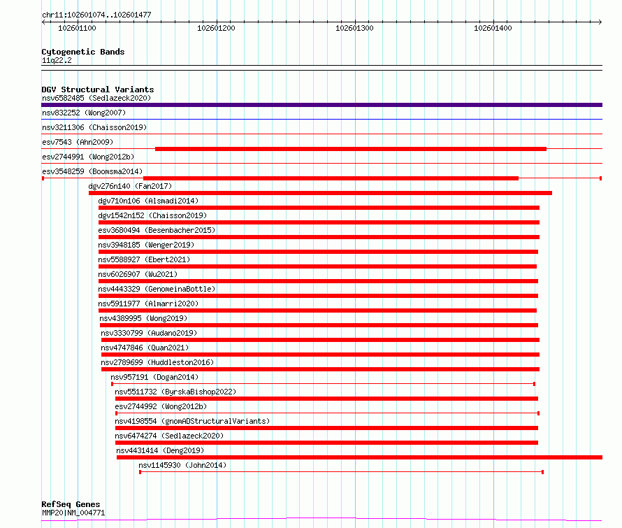Click nsv4198554 (gnomADStructuralVariants) label

pos(192,421)
